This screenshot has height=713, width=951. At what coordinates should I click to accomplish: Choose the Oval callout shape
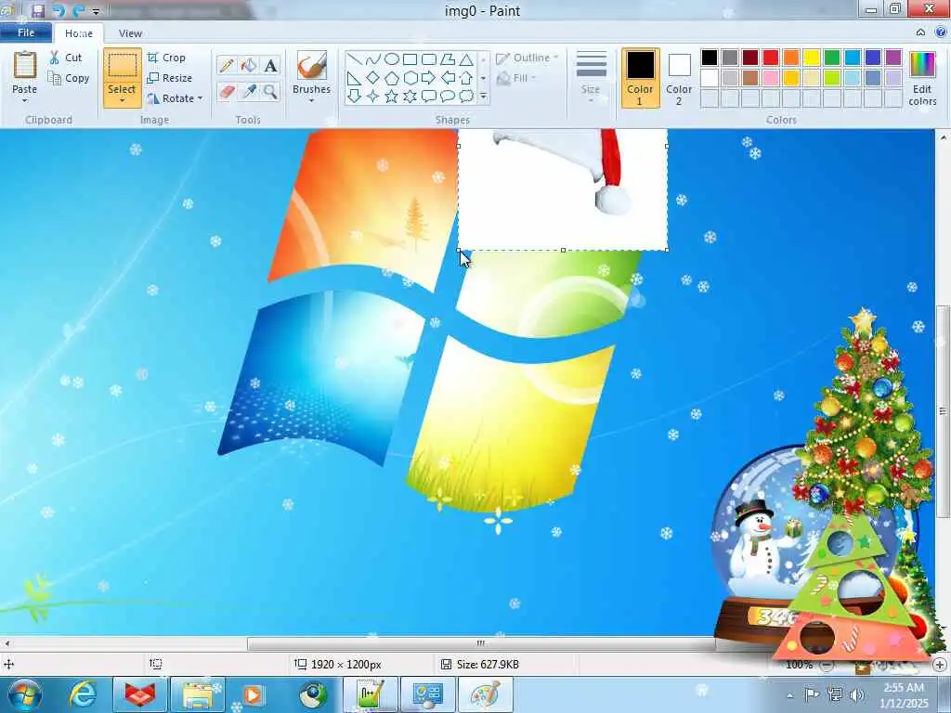click(x=448, y=96)
